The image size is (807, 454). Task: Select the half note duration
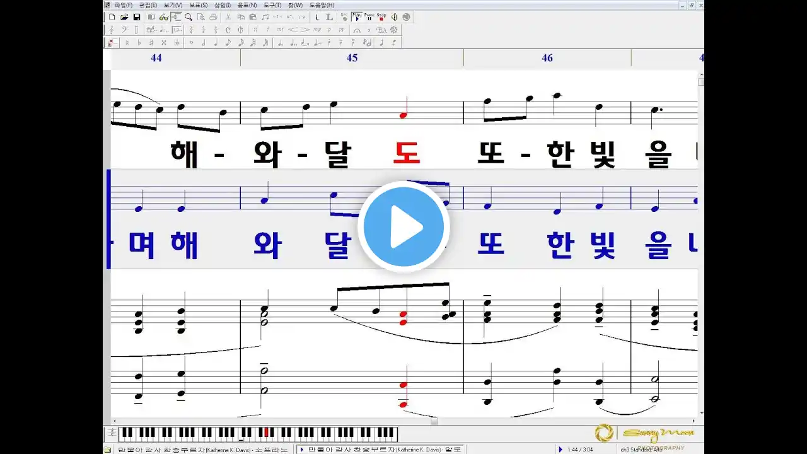point(204,42)
